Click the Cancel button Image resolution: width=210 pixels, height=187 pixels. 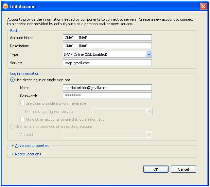click(x=183, y=169)
